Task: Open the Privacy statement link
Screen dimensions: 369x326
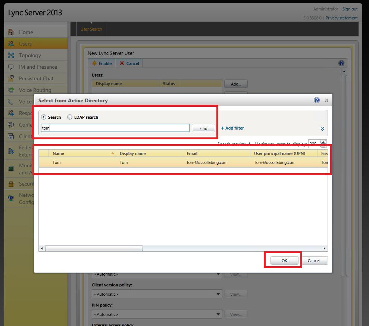Action: click(x=341, y=18)
